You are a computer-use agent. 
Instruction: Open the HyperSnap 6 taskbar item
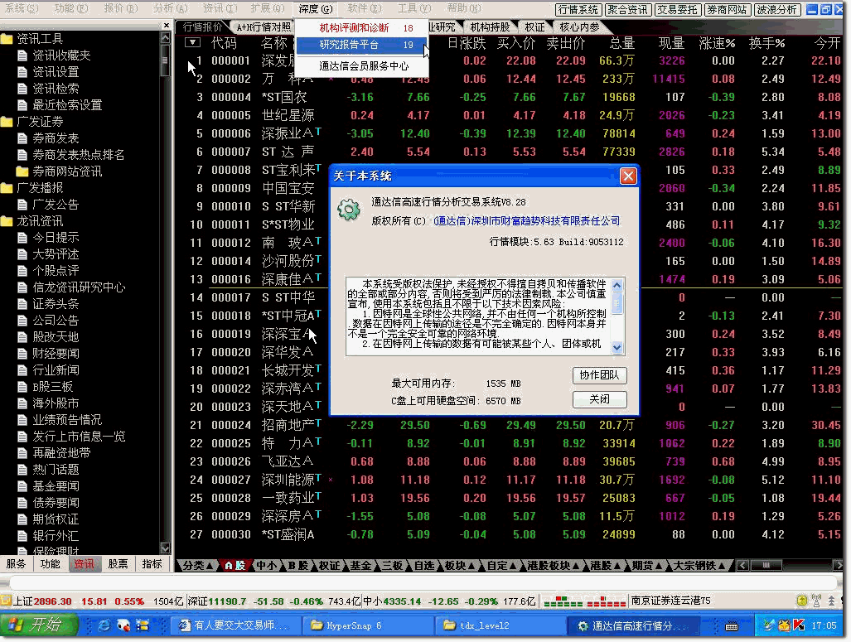point(367,625)
